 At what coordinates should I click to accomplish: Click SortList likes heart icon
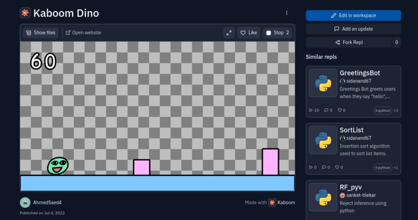[x=337, y=167]
